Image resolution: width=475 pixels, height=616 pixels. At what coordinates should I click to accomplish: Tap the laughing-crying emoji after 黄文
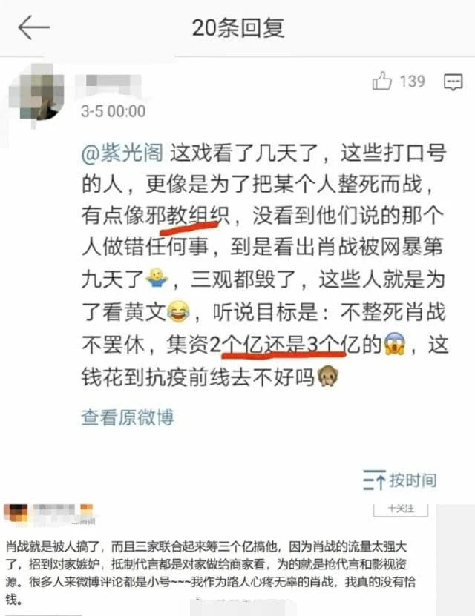179,311
